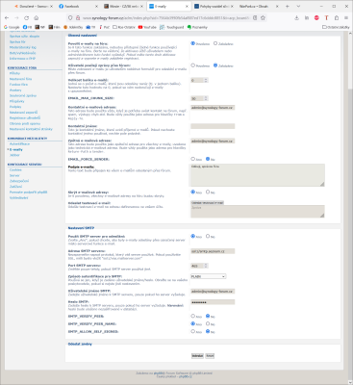Open Avatary settings in sidebar
353x385 pixels.
[15, 90]
